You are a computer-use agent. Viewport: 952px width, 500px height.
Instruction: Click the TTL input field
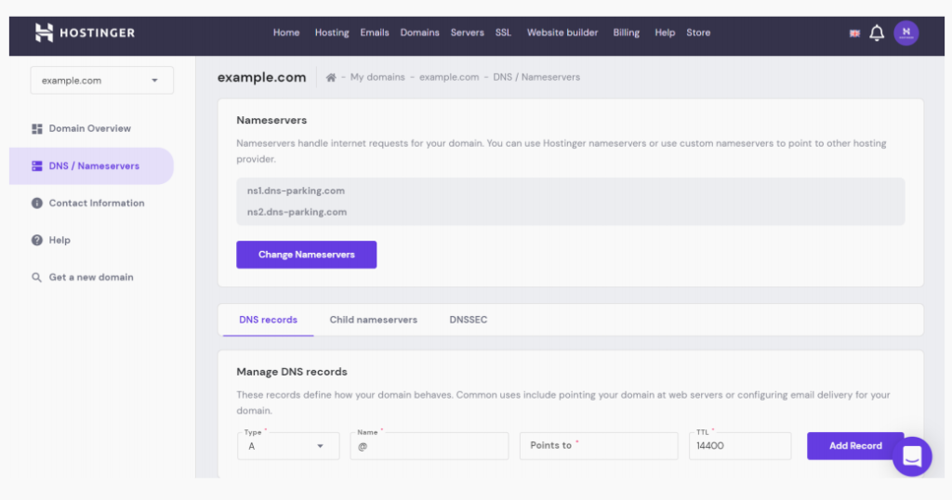pos(739,446)
